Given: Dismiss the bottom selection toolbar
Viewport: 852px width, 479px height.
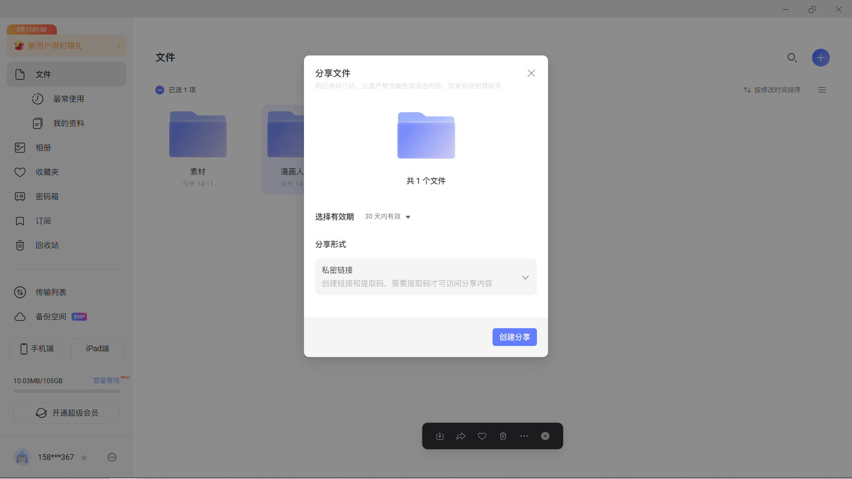Looking at the screenshot, I should [545, 436].
